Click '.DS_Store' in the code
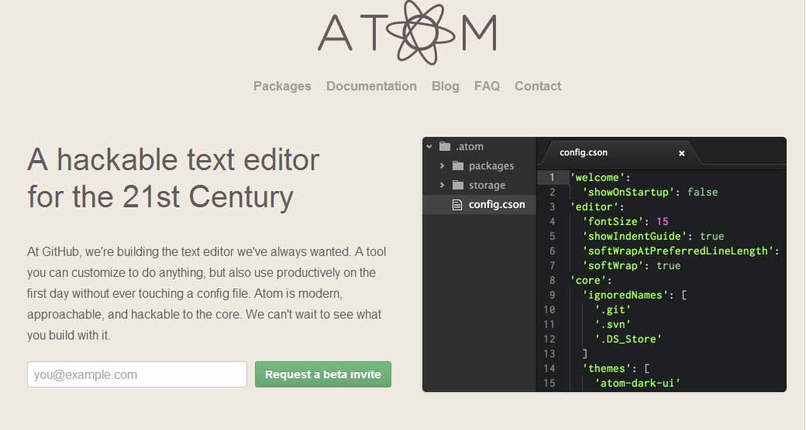 (629, 340)
